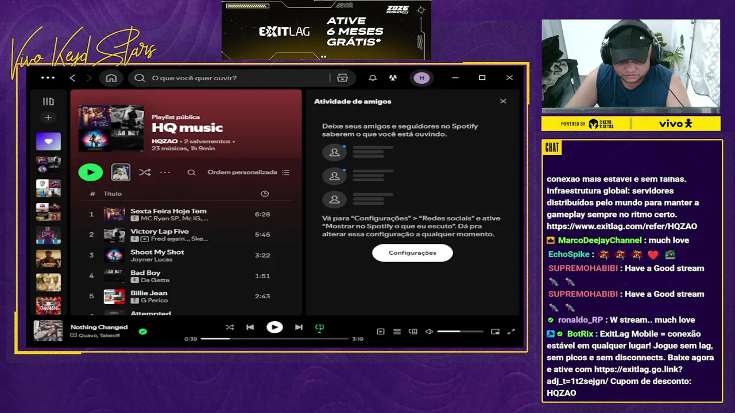Seek in the song progress bar
The height and width of the screenshot is (413, 735).
(x=274, y=339)
